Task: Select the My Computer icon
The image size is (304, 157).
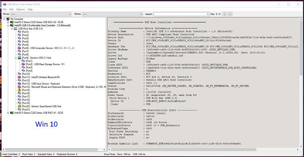Action: click(x=8, y=19)
